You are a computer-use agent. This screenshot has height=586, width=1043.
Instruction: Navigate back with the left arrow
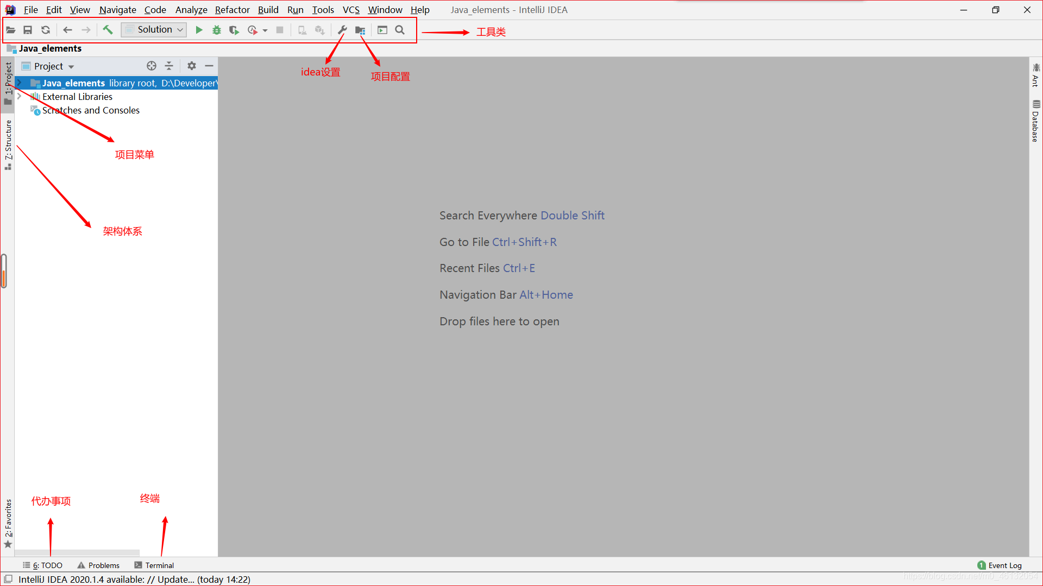tap(68, 30)
